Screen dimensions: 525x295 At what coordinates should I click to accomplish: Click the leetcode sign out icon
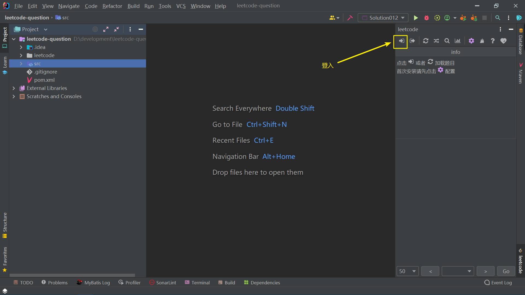(x=412, y=41)
